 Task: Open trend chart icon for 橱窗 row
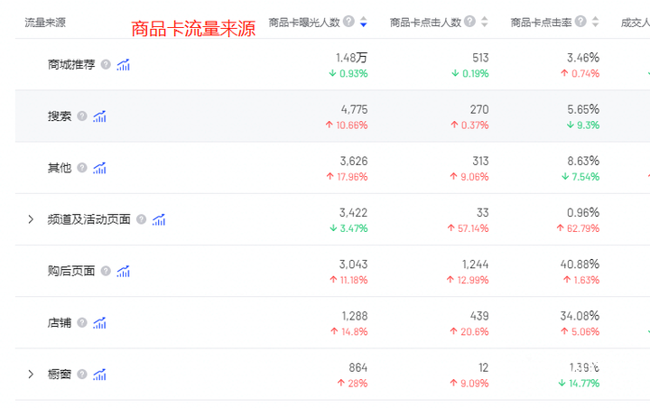click(99, 375)
